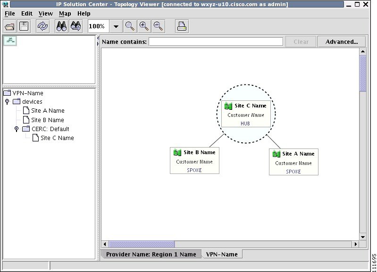The image size is (377, 272).
Task: Click the HUB label in the Site C node
Action: pos(245,124)
